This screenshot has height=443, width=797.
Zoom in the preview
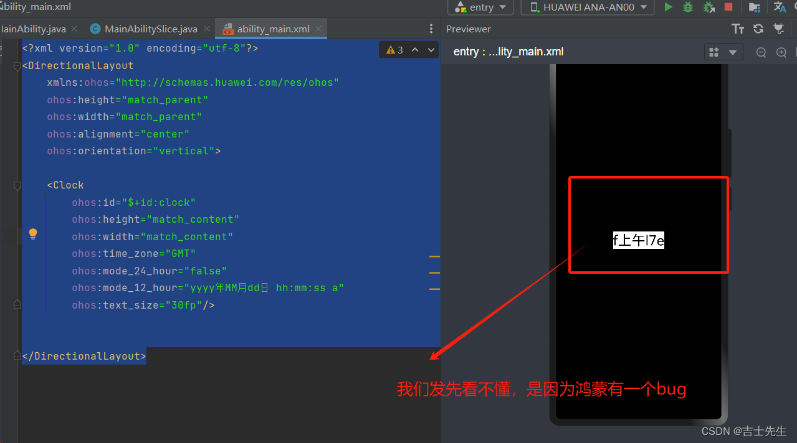click(781, 53)
